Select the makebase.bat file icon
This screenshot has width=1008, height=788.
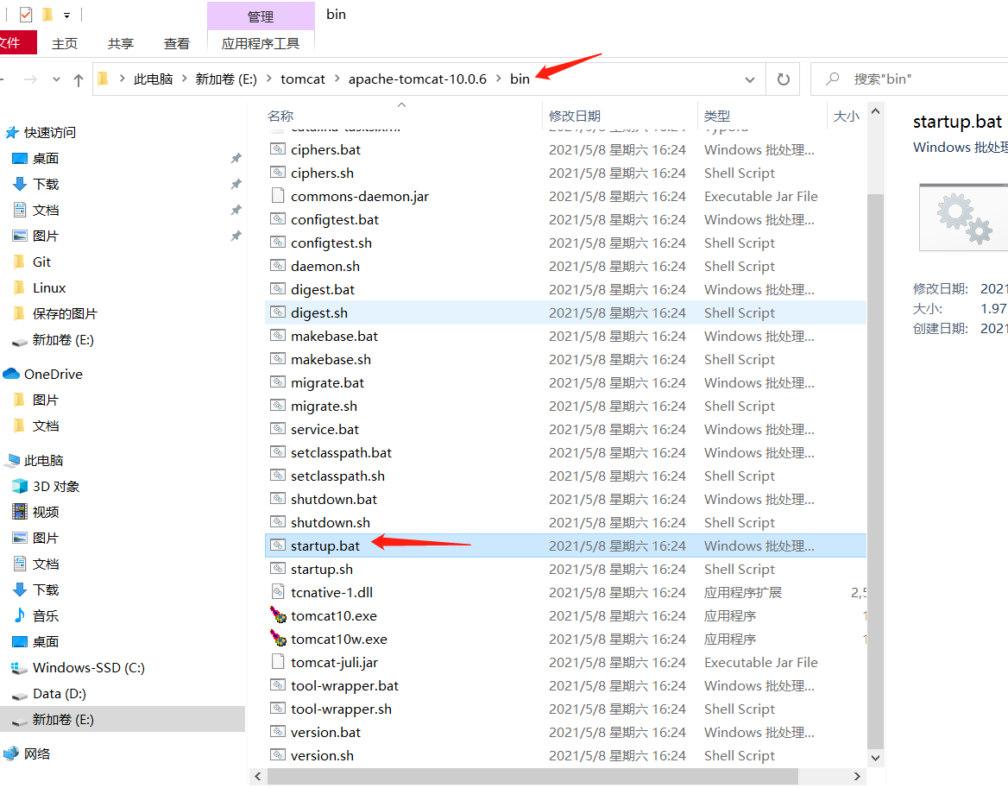point(278,336)
